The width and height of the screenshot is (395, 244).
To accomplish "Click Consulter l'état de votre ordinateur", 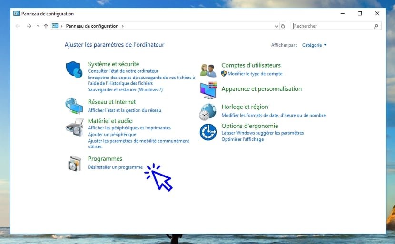I will click(x=123, y=71).
